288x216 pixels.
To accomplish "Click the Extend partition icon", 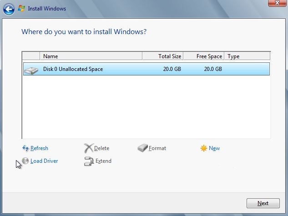I will click(x=89, y=161).
